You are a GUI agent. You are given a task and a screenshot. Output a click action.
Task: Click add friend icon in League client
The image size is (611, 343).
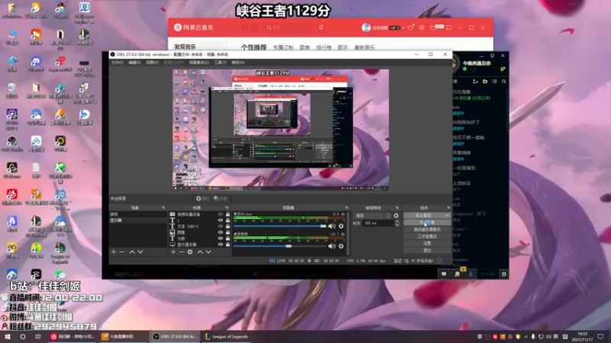click(x=475, y=82)
